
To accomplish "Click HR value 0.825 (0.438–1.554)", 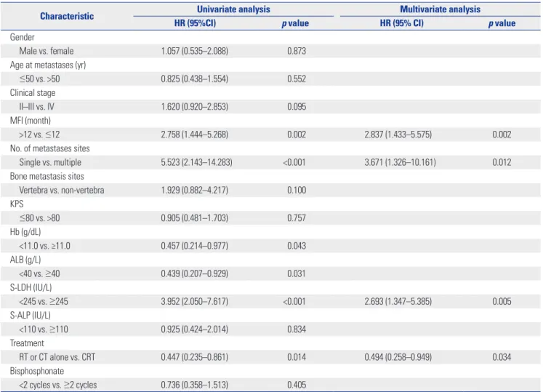I will tap(194, 79).
